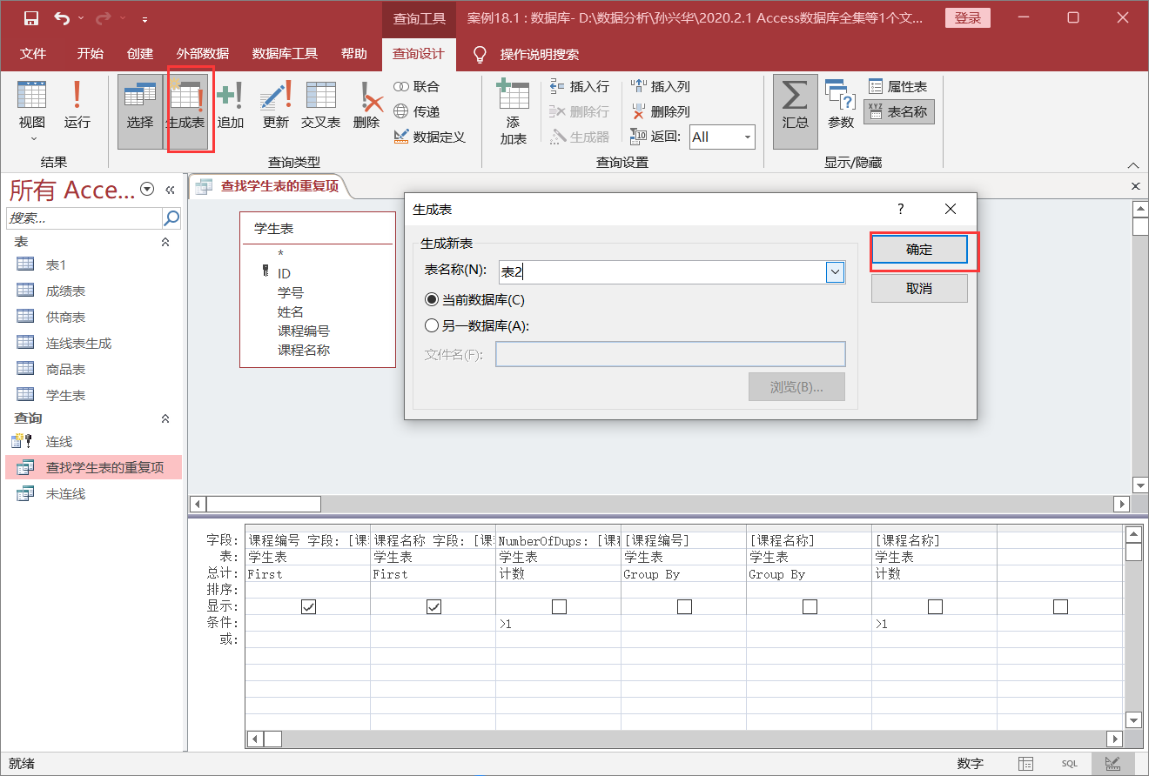Click the design grid horizontal scrollbar thumb
The height and width of the screenshot is (776, 1149).
[273, 739]
